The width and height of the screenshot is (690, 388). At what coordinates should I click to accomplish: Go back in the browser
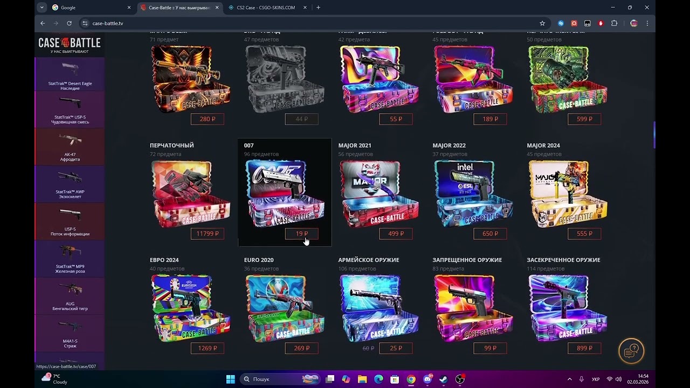pos(43,23)
